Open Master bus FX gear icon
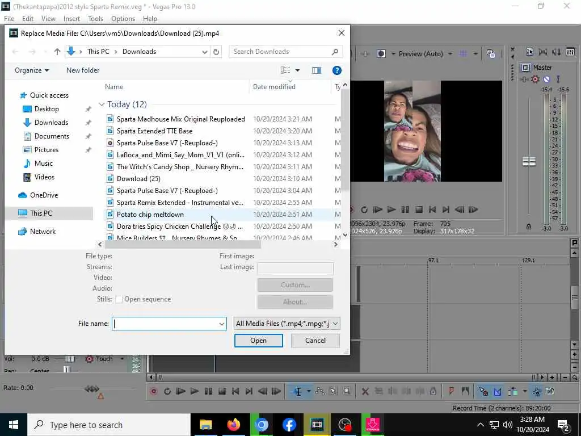The image size is (581, 436). pos(535,79)
